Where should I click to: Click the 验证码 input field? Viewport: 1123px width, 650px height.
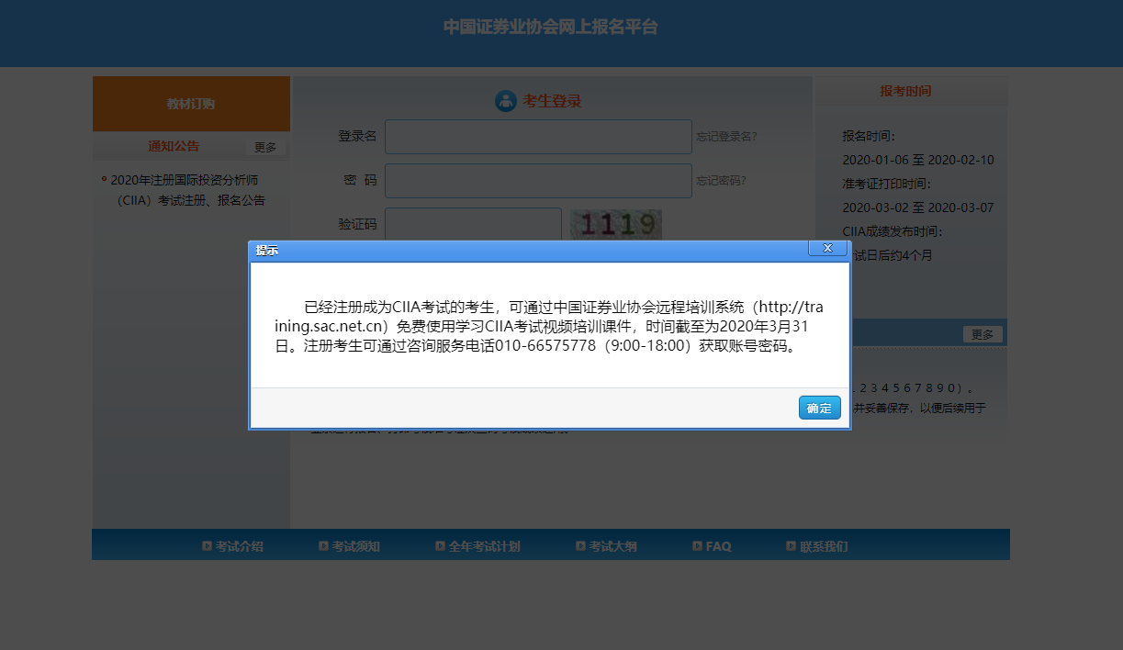pos(473,223)
